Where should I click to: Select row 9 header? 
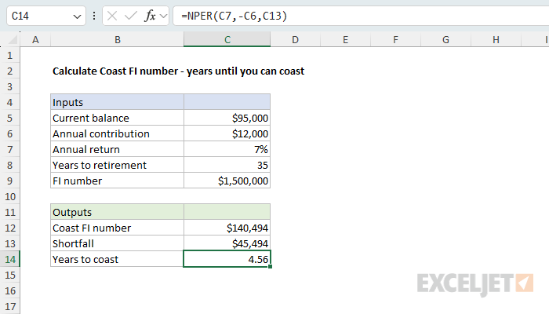pyautogui.click(x=9, y=181)
